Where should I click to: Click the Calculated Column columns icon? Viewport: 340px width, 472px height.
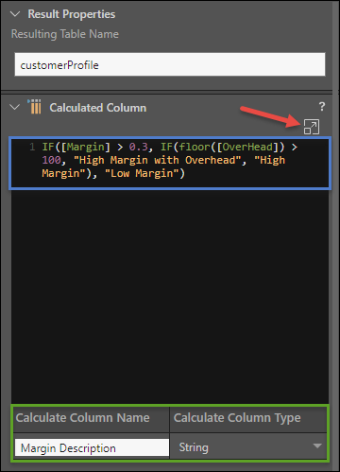tap(34, 106)
